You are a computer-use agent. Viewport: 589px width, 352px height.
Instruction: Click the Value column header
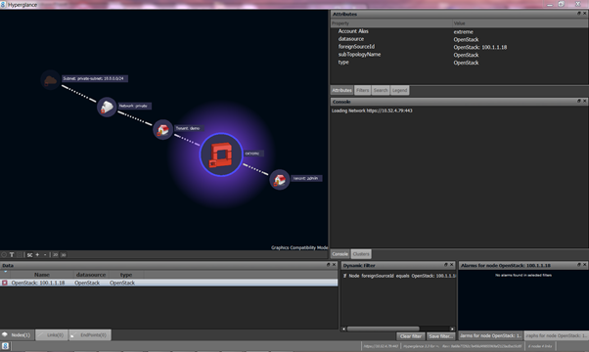pos(521,23)
